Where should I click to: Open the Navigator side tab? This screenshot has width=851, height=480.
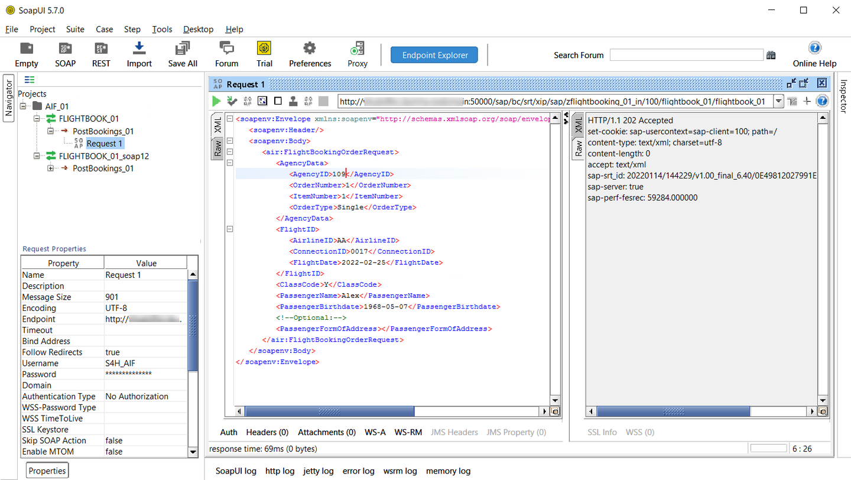click(8, 98)
